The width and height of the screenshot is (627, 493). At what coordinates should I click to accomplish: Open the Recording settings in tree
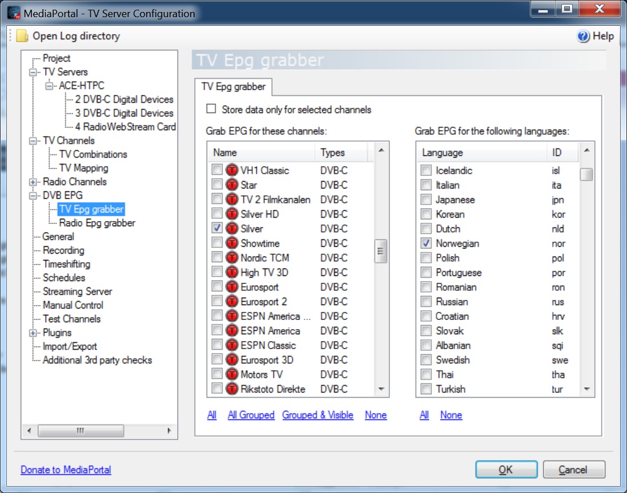63,251
